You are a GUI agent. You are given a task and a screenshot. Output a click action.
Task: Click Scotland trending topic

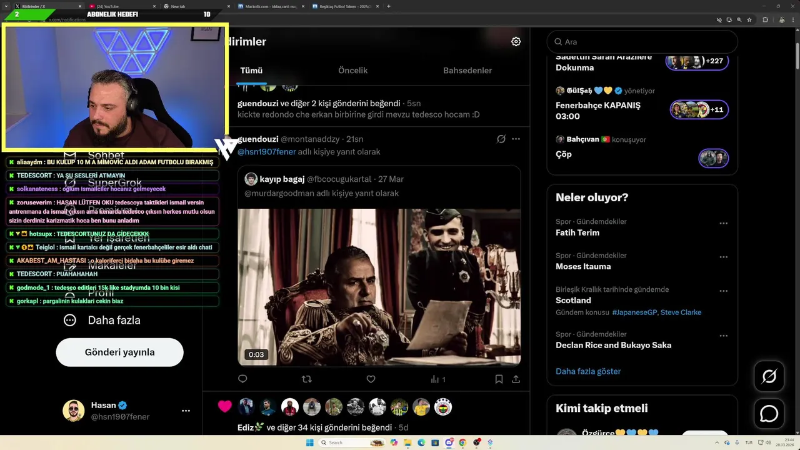click(x=573, y=300)
